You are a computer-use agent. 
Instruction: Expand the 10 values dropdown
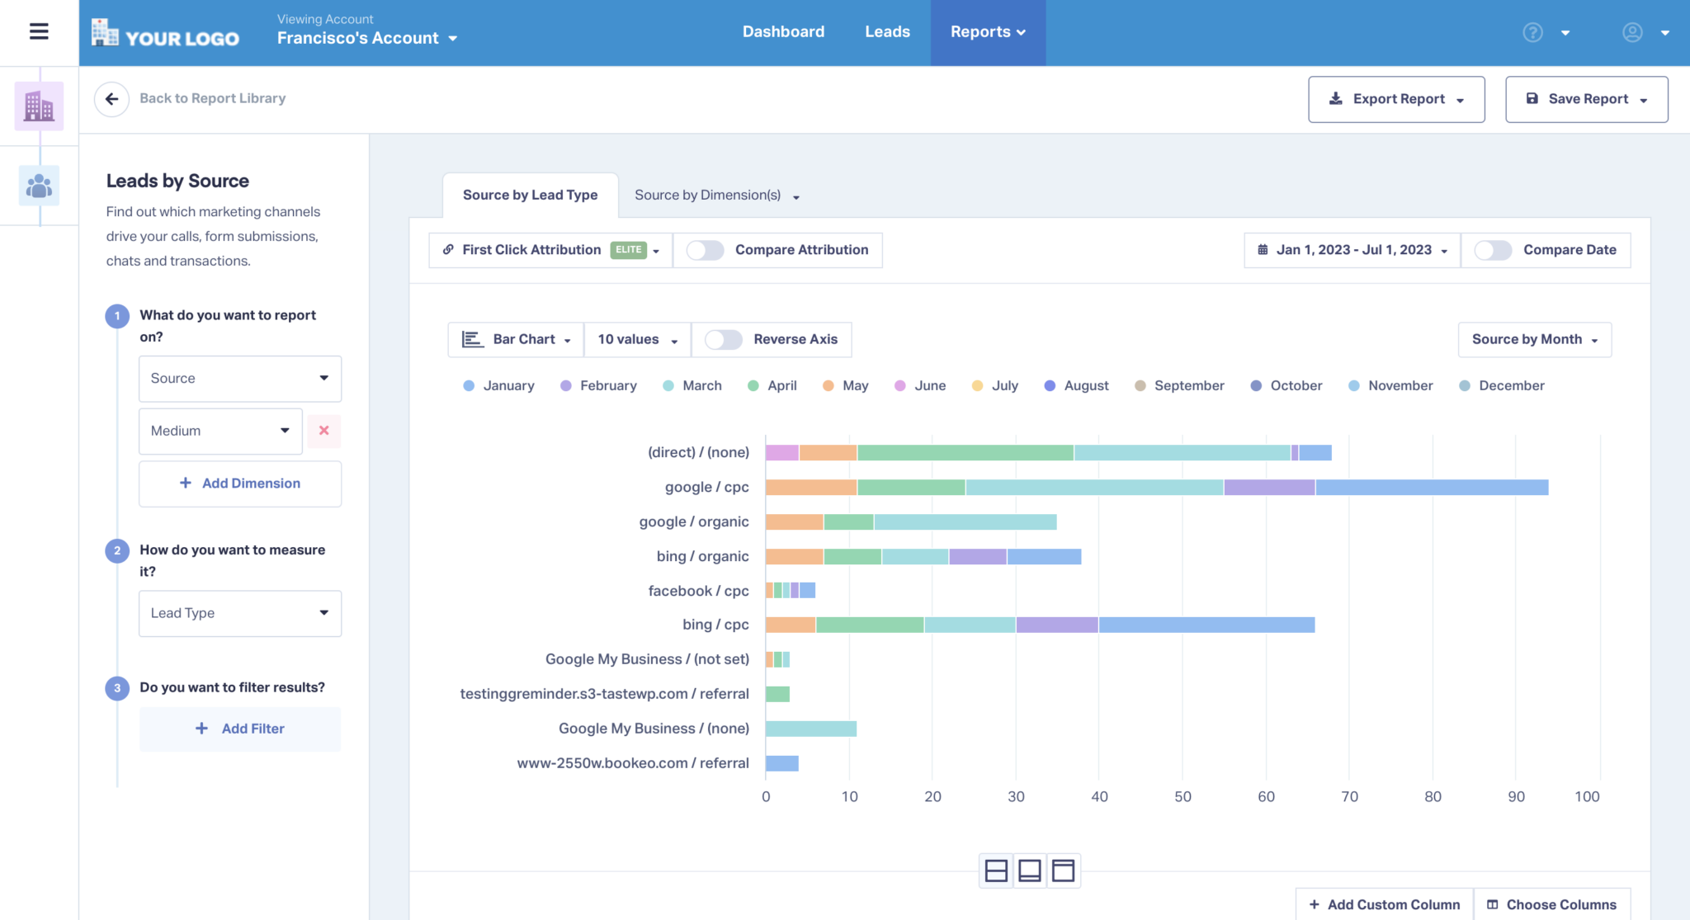(636, 339)
